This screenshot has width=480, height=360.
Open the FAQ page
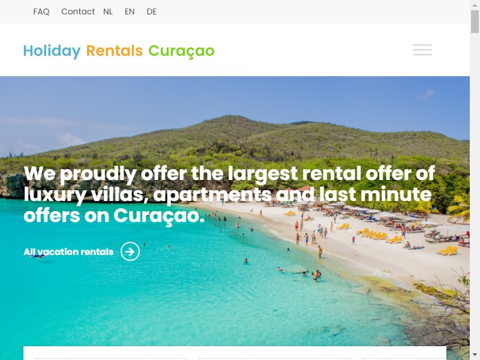[x=41, y=11]
